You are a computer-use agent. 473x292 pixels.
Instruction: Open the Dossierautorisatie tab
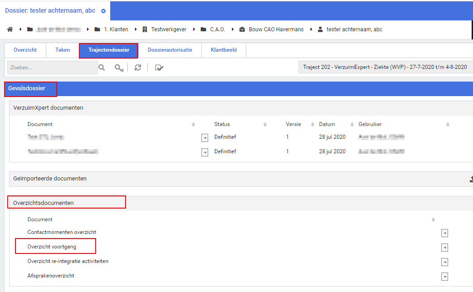tap(170, 50)
